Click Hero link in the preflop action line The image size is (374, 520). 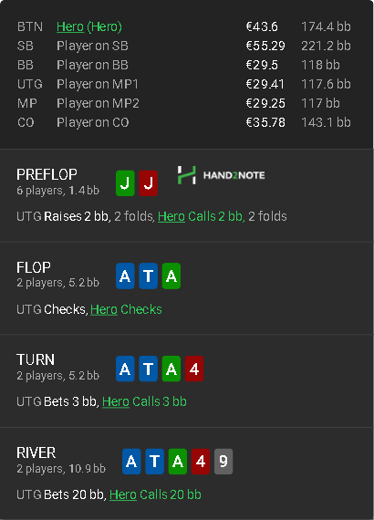[x=171, y=216]
